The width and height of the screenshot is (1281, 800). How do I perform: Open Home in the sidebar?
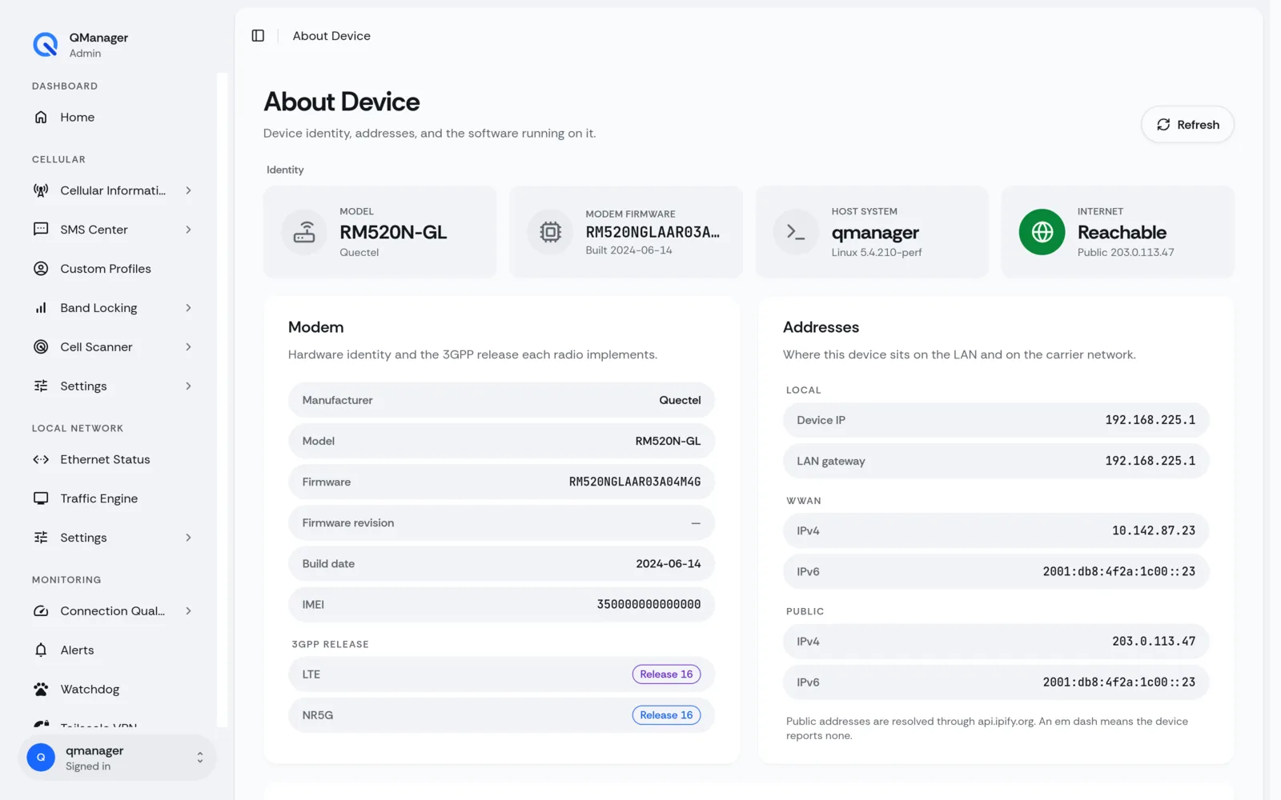point(117,117)
